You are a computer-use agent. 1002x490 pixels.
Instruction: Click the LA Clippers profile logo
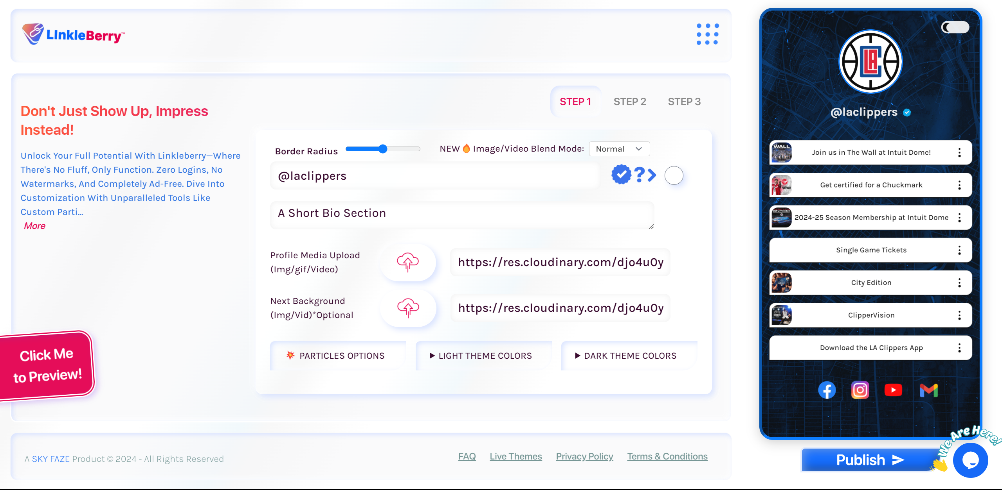pos(870,62)
